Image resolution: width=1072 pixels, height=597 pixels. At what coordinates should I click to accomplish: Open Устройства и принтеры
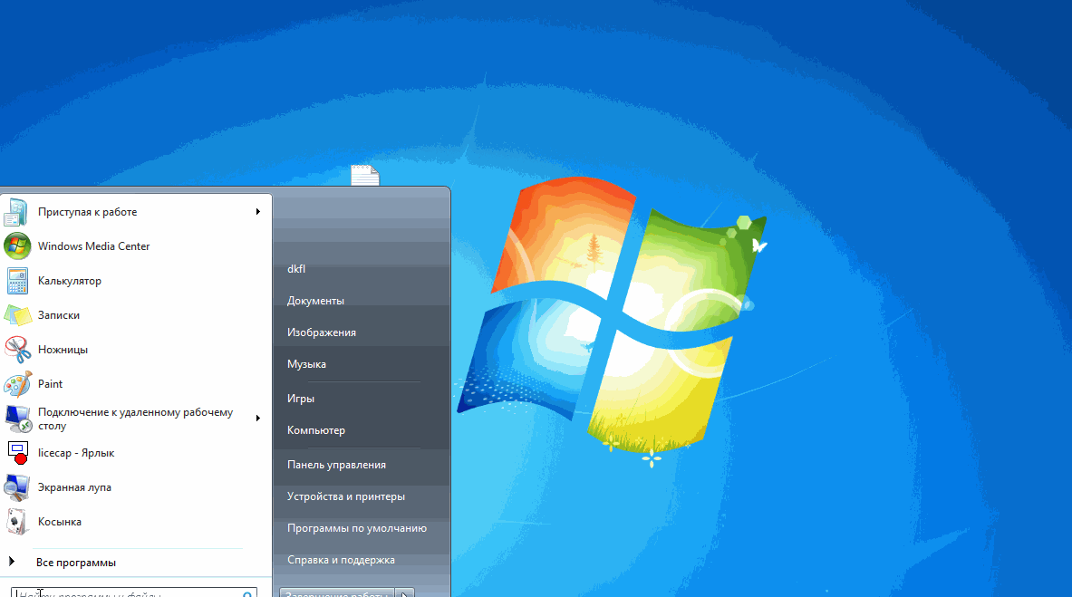tap(346, 496)
